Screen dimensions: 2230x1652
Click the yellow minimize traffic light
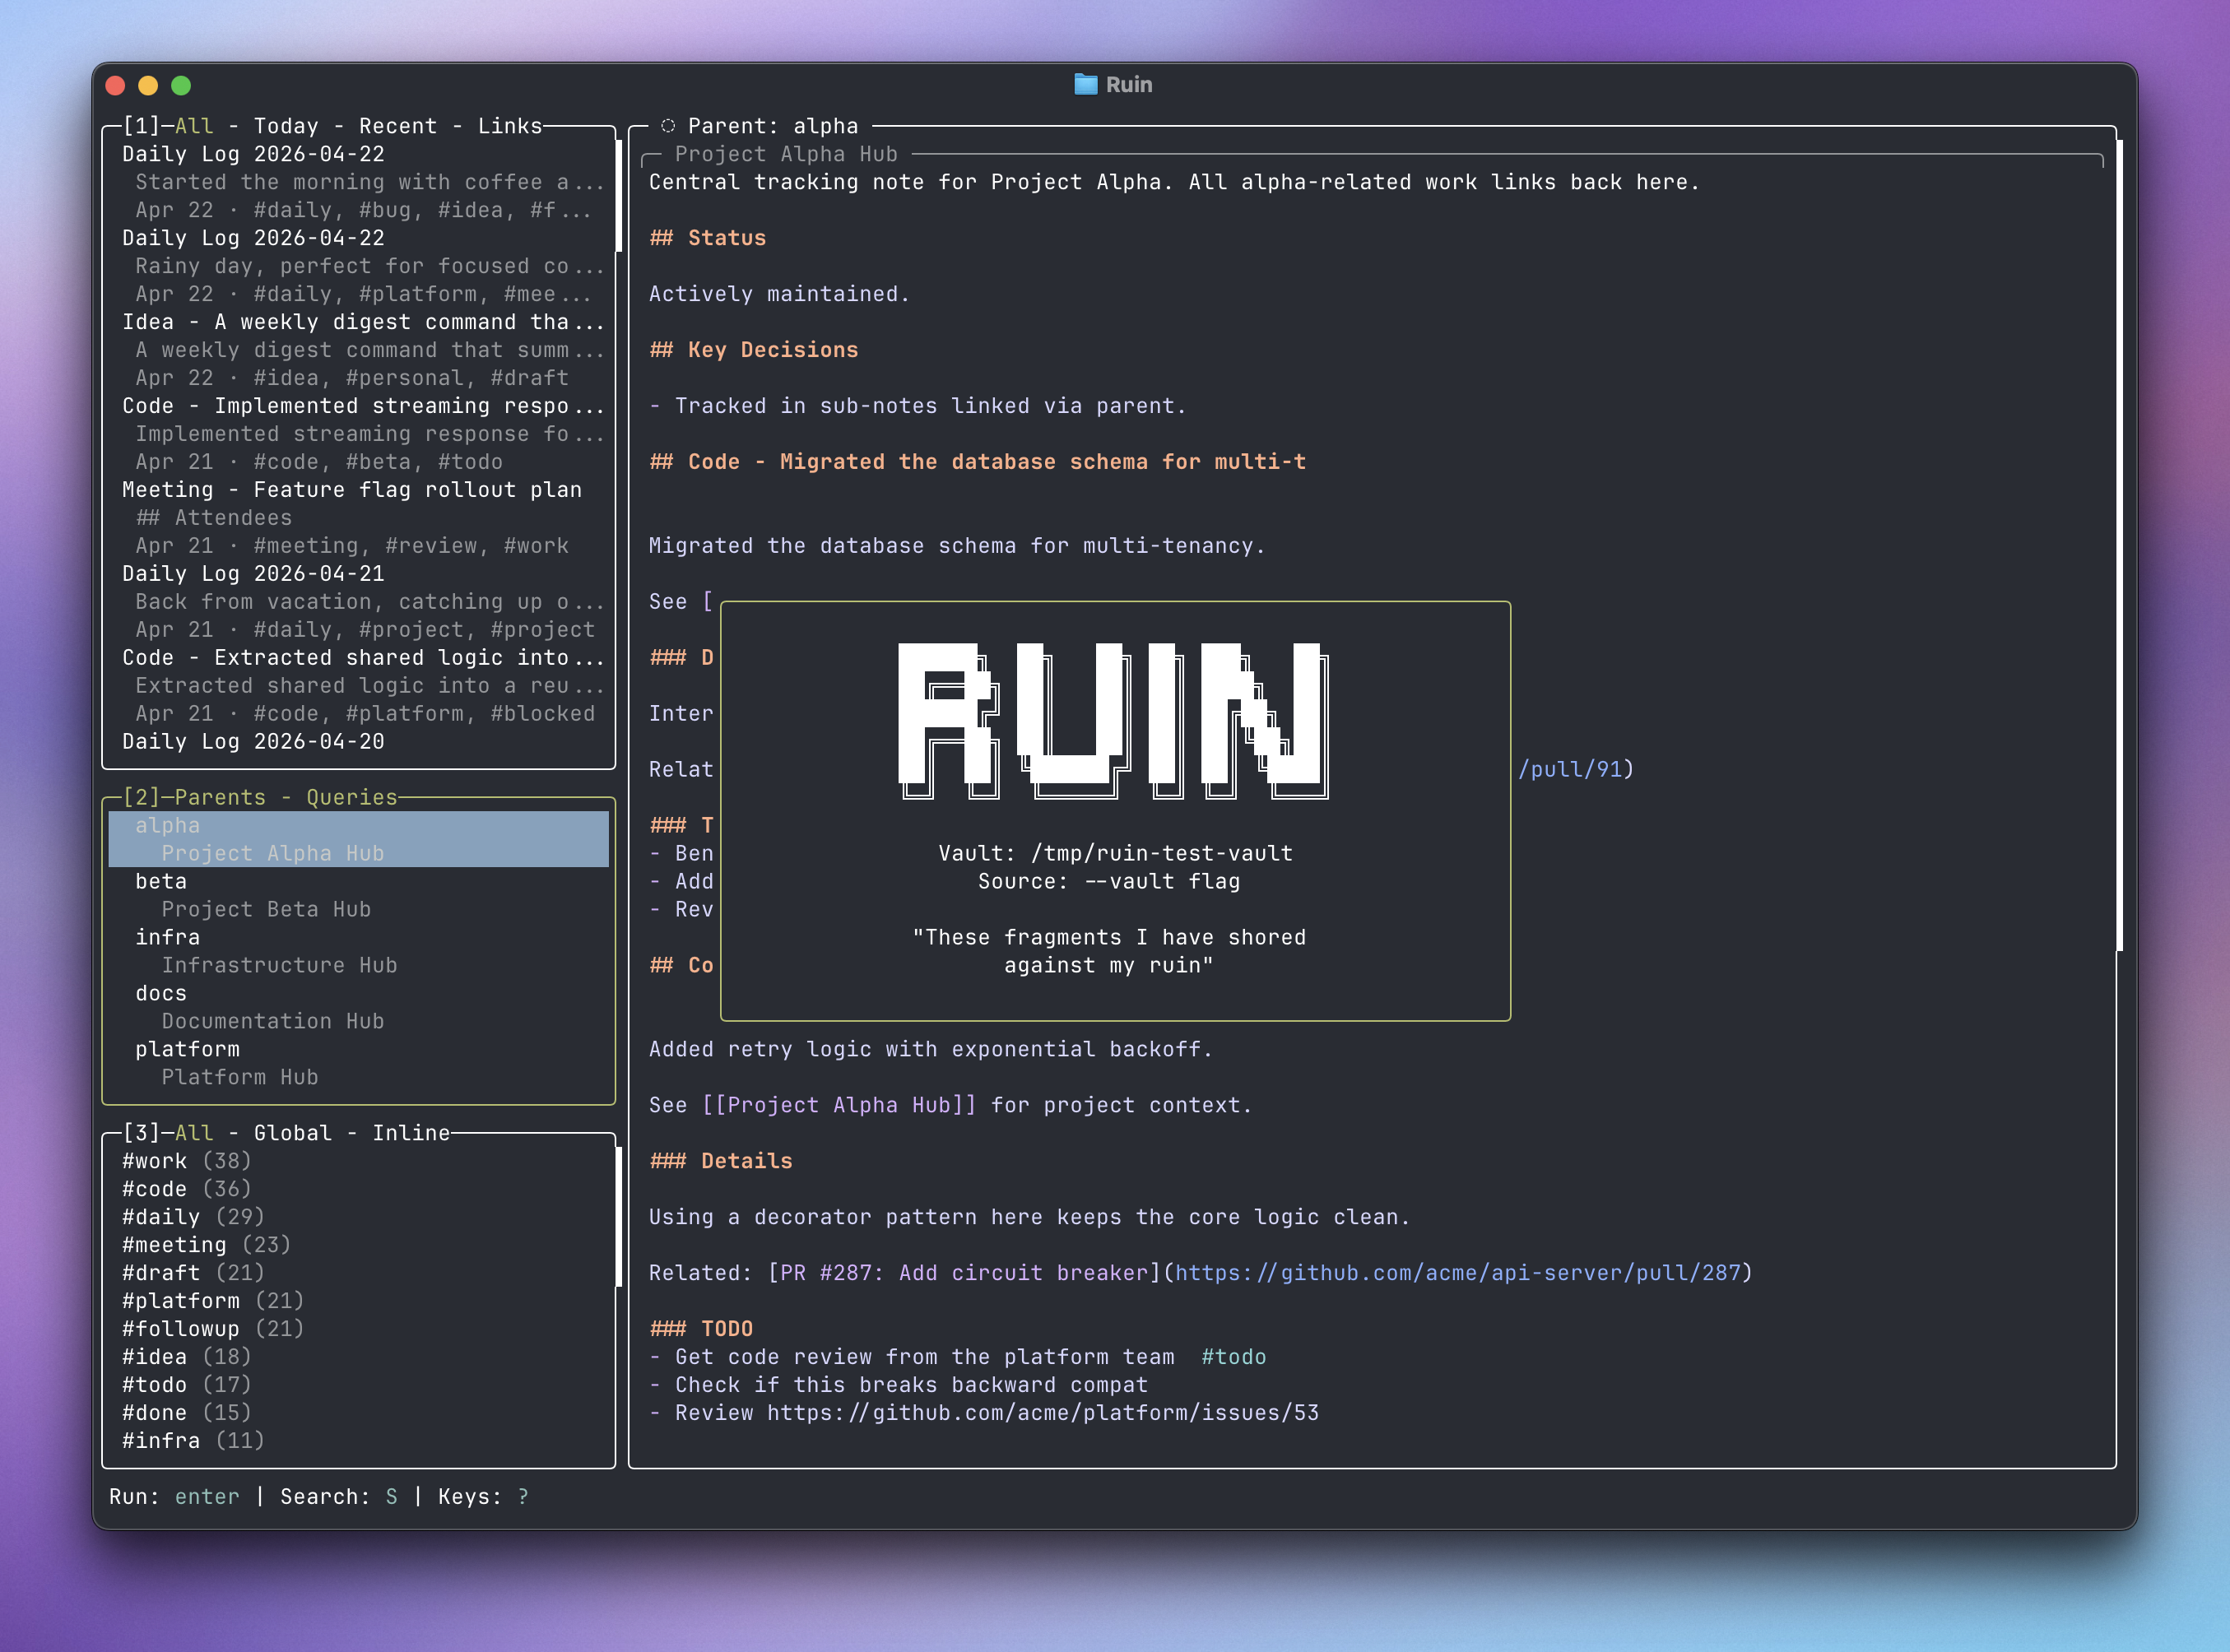[x=148, y=86]
